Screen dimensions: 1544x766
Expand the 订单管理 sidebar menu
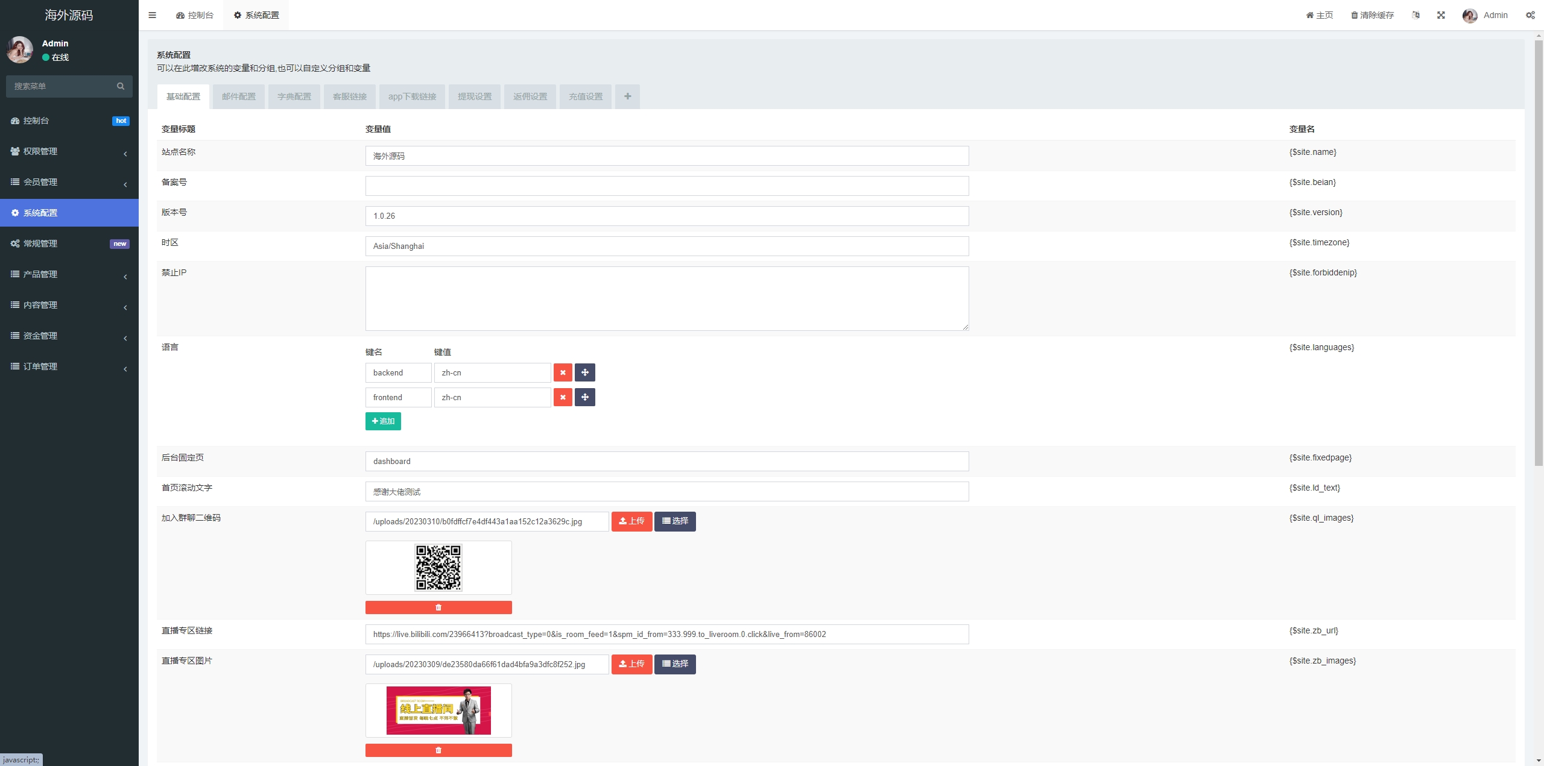pos(69,366)
